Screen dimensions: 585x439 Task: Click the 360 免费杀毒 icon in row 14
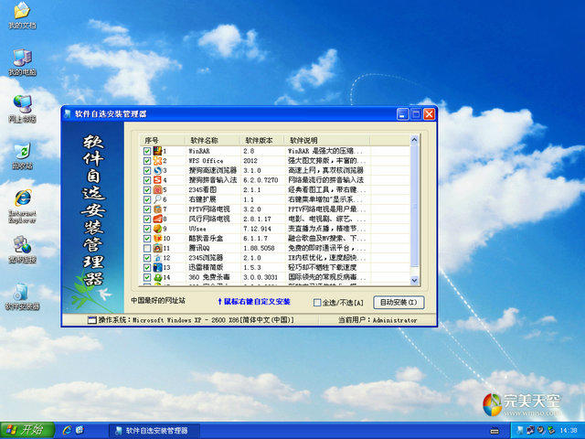click(157, 277)
